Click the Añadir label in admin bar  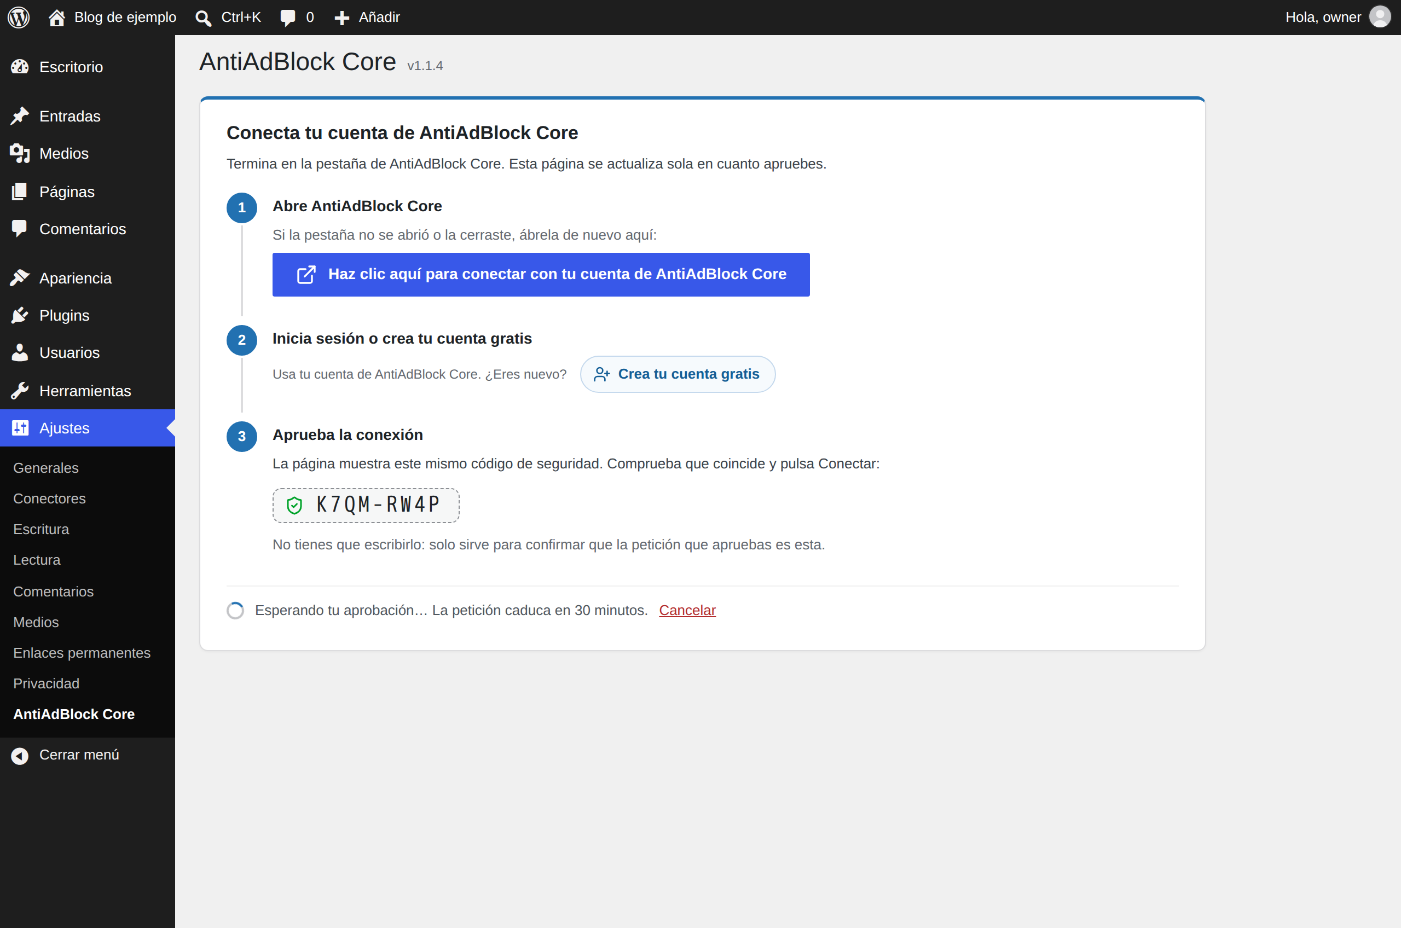coord(379,17)
